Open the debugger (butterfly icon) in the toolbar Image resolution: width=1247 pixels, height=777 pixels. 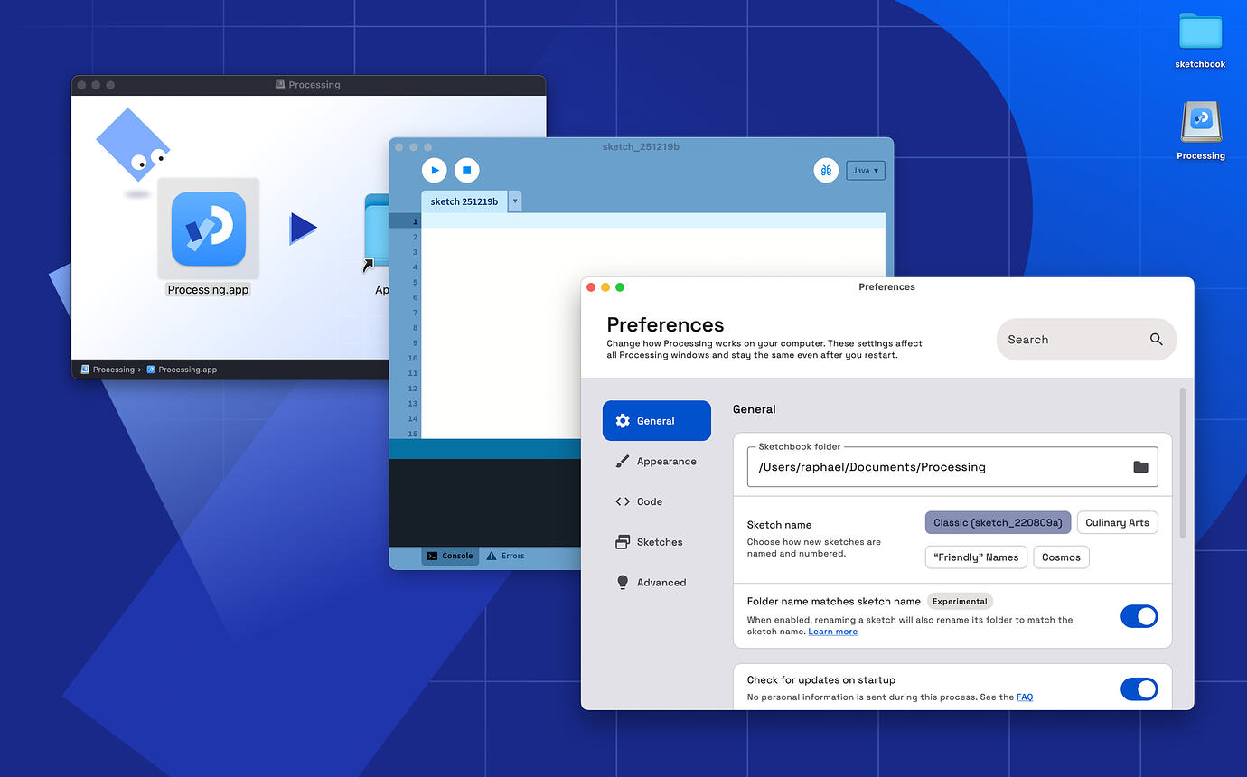(x=826, y=170)
